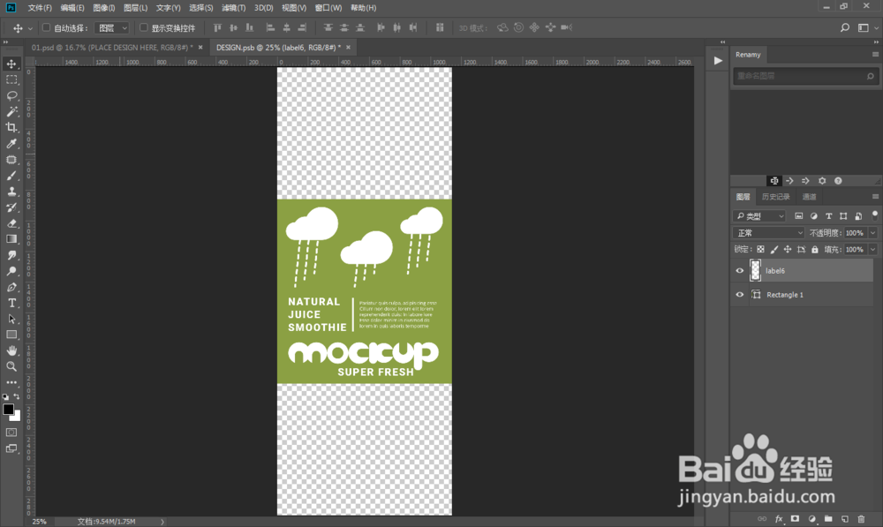The height and width of the screenshot is (527, 883).
Task: Switch to the 历史记录 panel tab
Action: pyautogui.click(x=776, y=197)
